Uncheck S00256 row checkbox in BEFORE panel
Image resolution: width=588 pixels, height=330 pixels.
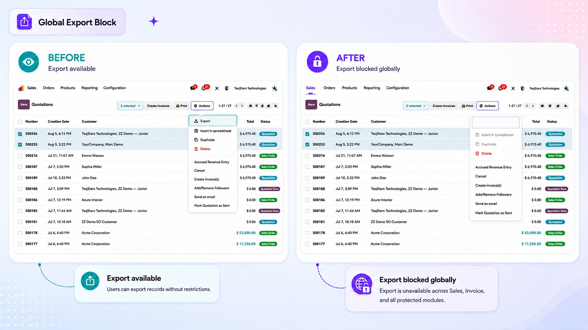(x=20, y=134)
